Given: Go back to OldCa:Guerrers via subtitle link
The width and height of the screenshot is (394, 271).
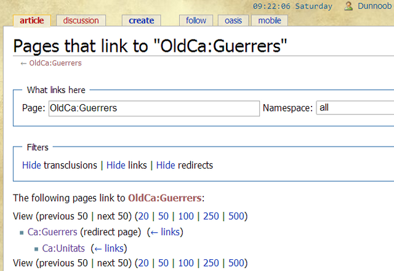Looking at the screenshot, I should 55,63.
